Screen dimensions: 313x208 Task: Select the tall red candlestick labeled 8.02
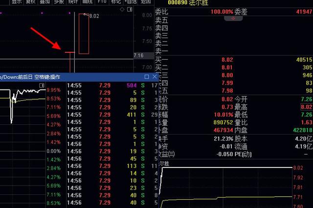tap(84, 34)
